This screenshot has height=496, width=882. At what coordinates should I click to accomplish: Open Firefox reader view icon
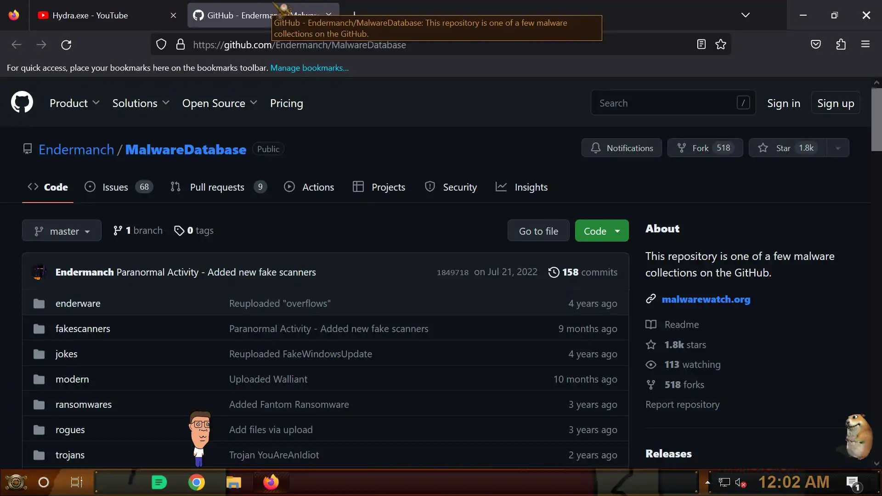point(701,45)
